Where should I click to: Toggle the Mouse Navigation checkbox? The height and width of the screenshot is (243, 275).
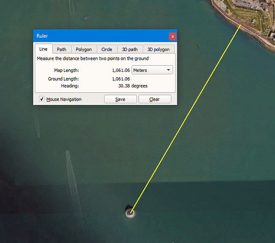42,99
